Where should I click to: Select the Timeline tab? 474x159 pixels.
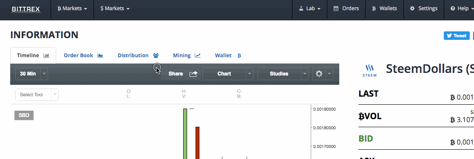[x=33, y=56]
